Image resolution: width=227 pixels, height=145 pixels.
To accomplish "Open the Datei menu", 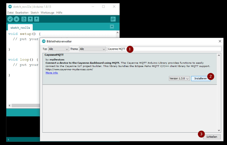I will (10, 12).
